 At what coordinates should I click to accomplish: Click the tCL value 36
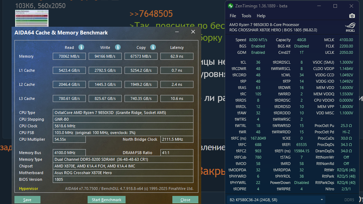258,62
